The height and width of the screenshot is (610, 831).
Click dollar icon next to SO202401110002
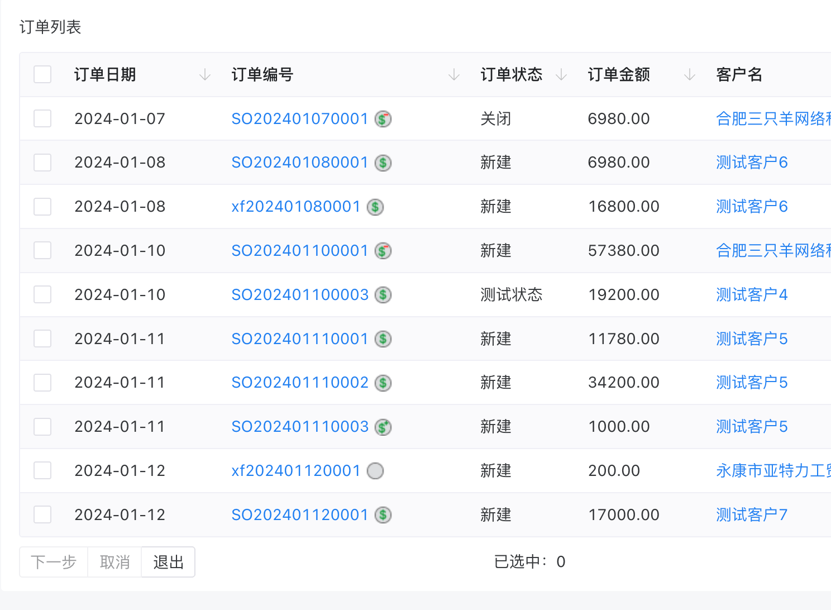click(x=383, y=383)
